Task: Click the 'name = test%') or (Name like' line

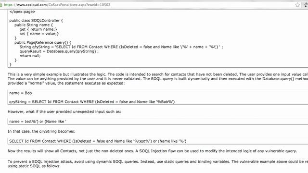Action: pyautogui.click(x=38, y=122)
